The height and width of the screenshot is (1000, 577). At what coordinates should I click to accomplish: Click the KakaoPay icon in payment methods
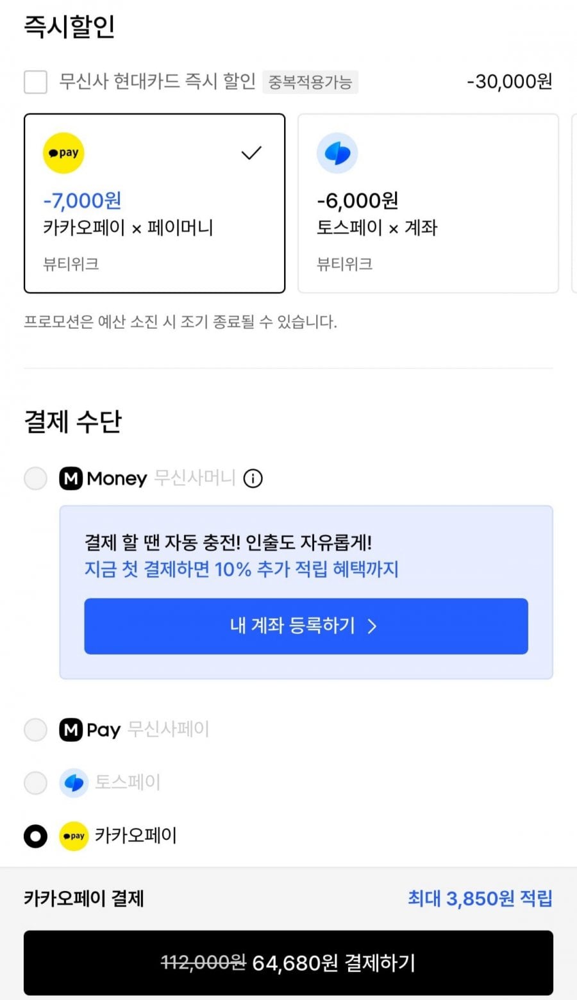click(74, 836)
